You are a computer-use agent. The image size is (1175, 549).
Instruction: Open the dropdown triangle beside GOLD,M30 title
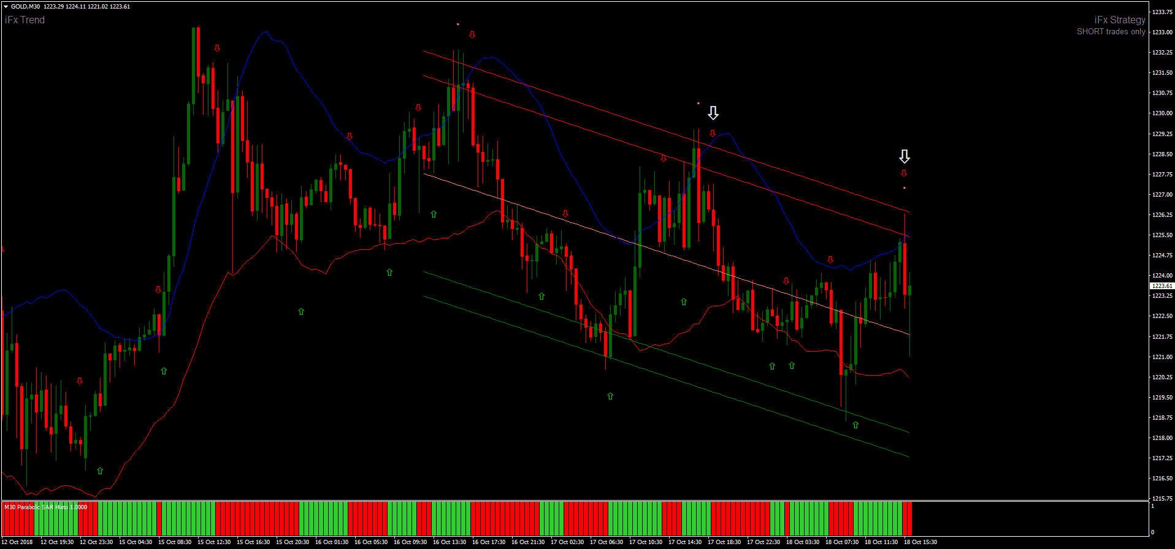pyautogui.click(x=6, y=7)
